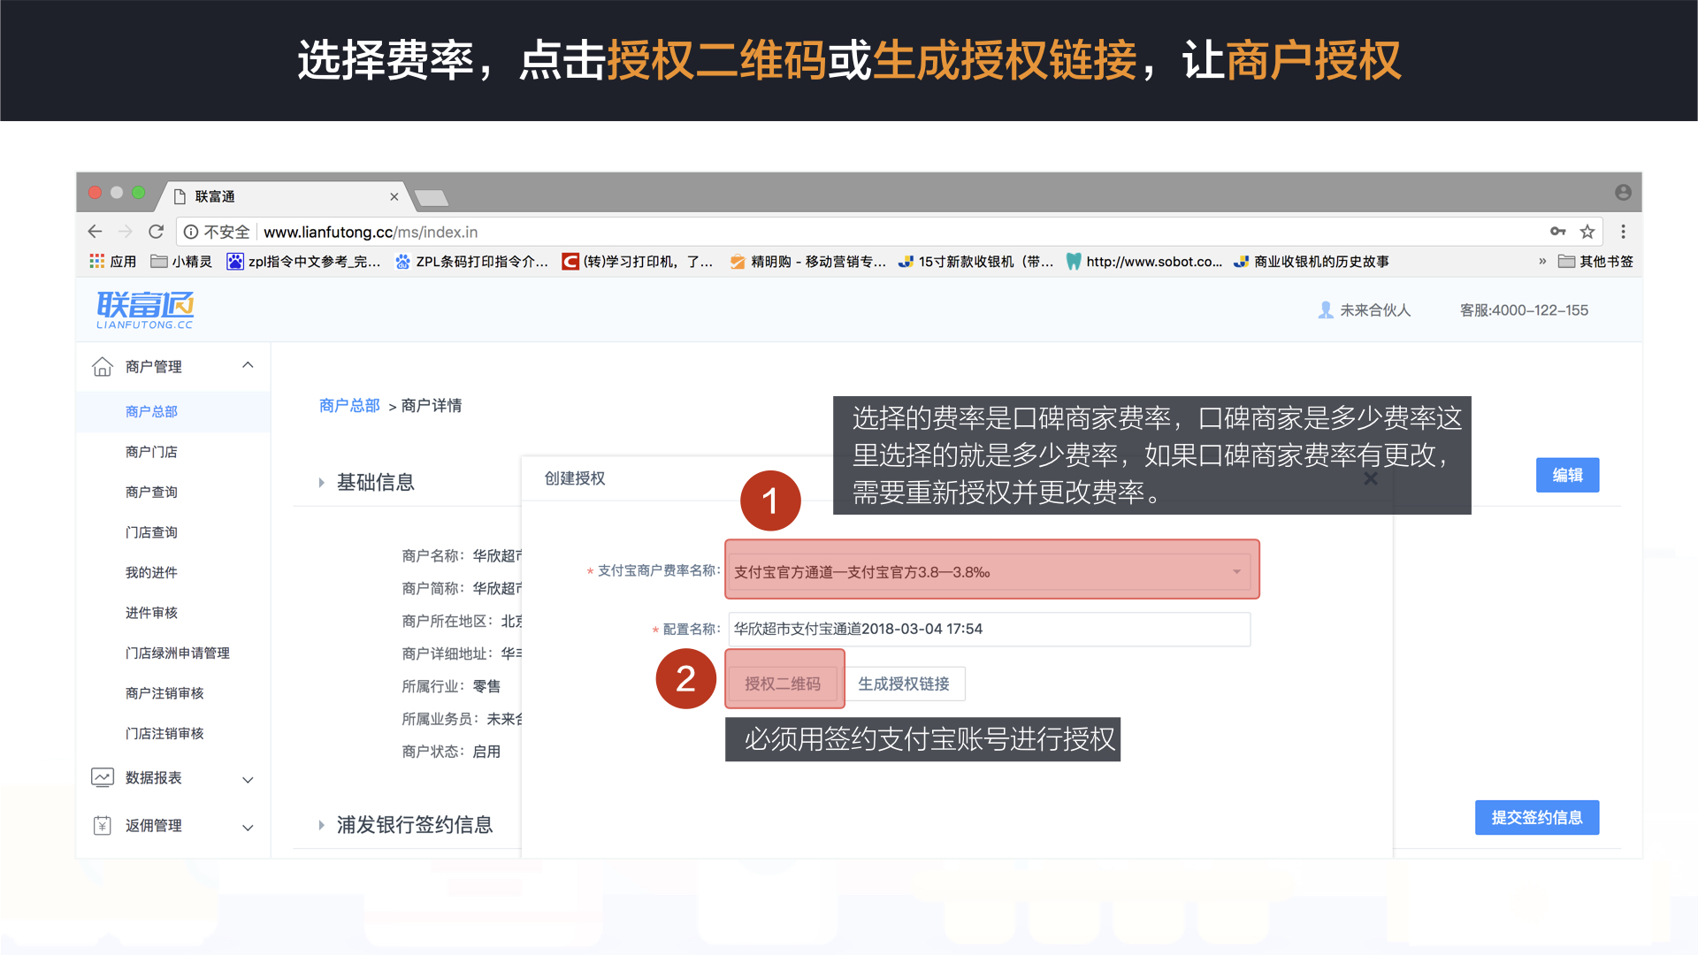Select 门店注销审核 in sidebar
The width and height of the screenshot is (1698, 955).
164,733
